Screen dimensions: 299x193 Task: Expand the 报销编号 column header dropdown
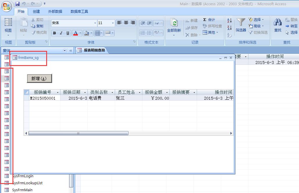point(58,92)
